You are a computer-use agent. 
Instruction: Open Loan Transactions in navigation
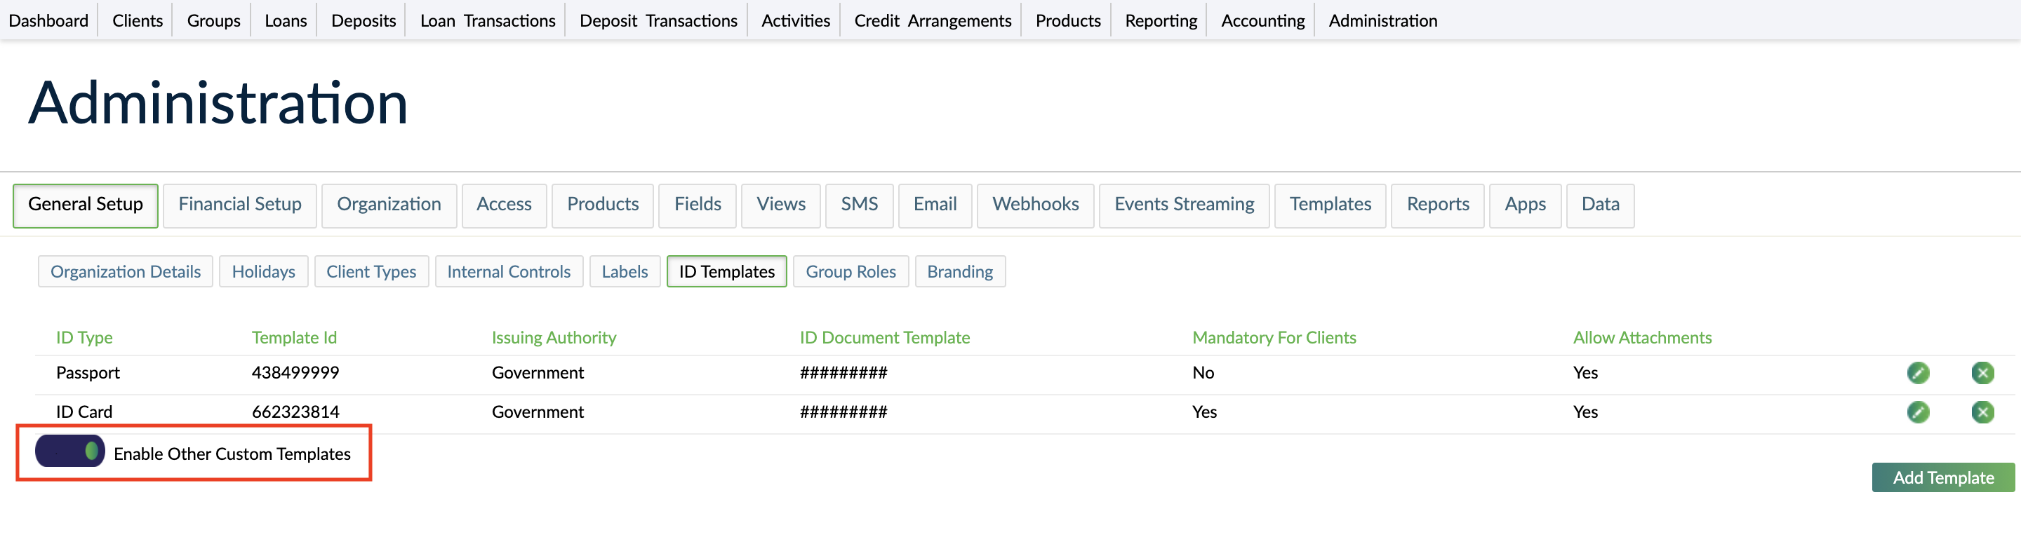coord(487,20)
